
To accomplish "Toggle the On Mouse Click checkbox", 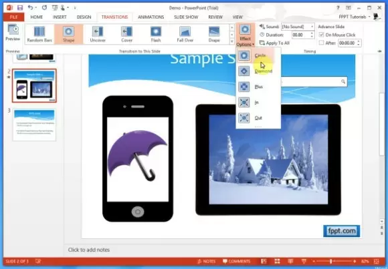I will point(321,35).
